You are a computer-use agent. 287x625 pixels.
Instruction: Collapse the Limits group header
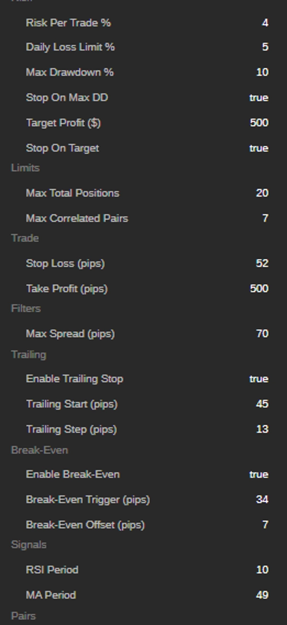point(25,168)
